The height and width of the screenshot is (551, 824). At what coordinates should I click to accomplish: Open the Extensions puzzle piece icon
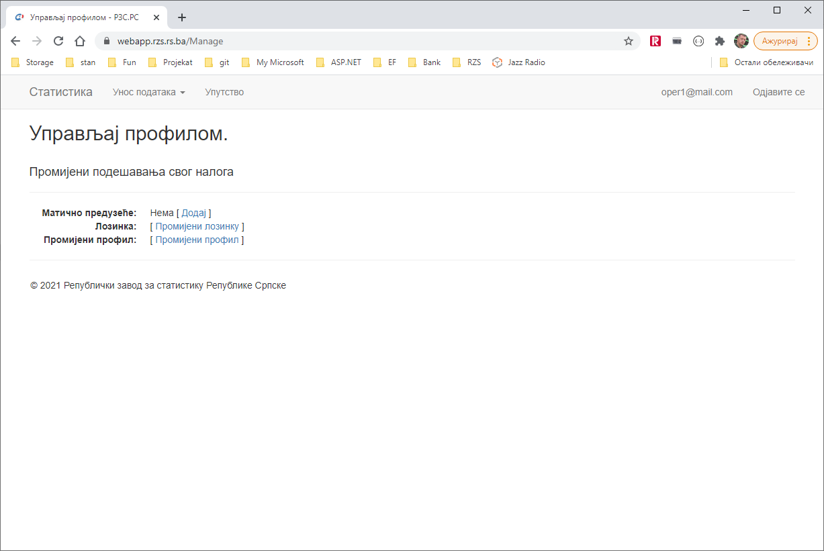click(x=720, y=41)
